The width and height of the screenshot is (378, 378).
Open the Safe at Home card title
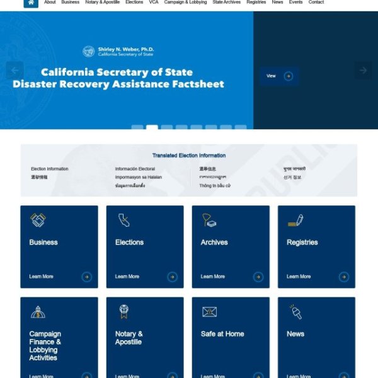tap(222, 334)
